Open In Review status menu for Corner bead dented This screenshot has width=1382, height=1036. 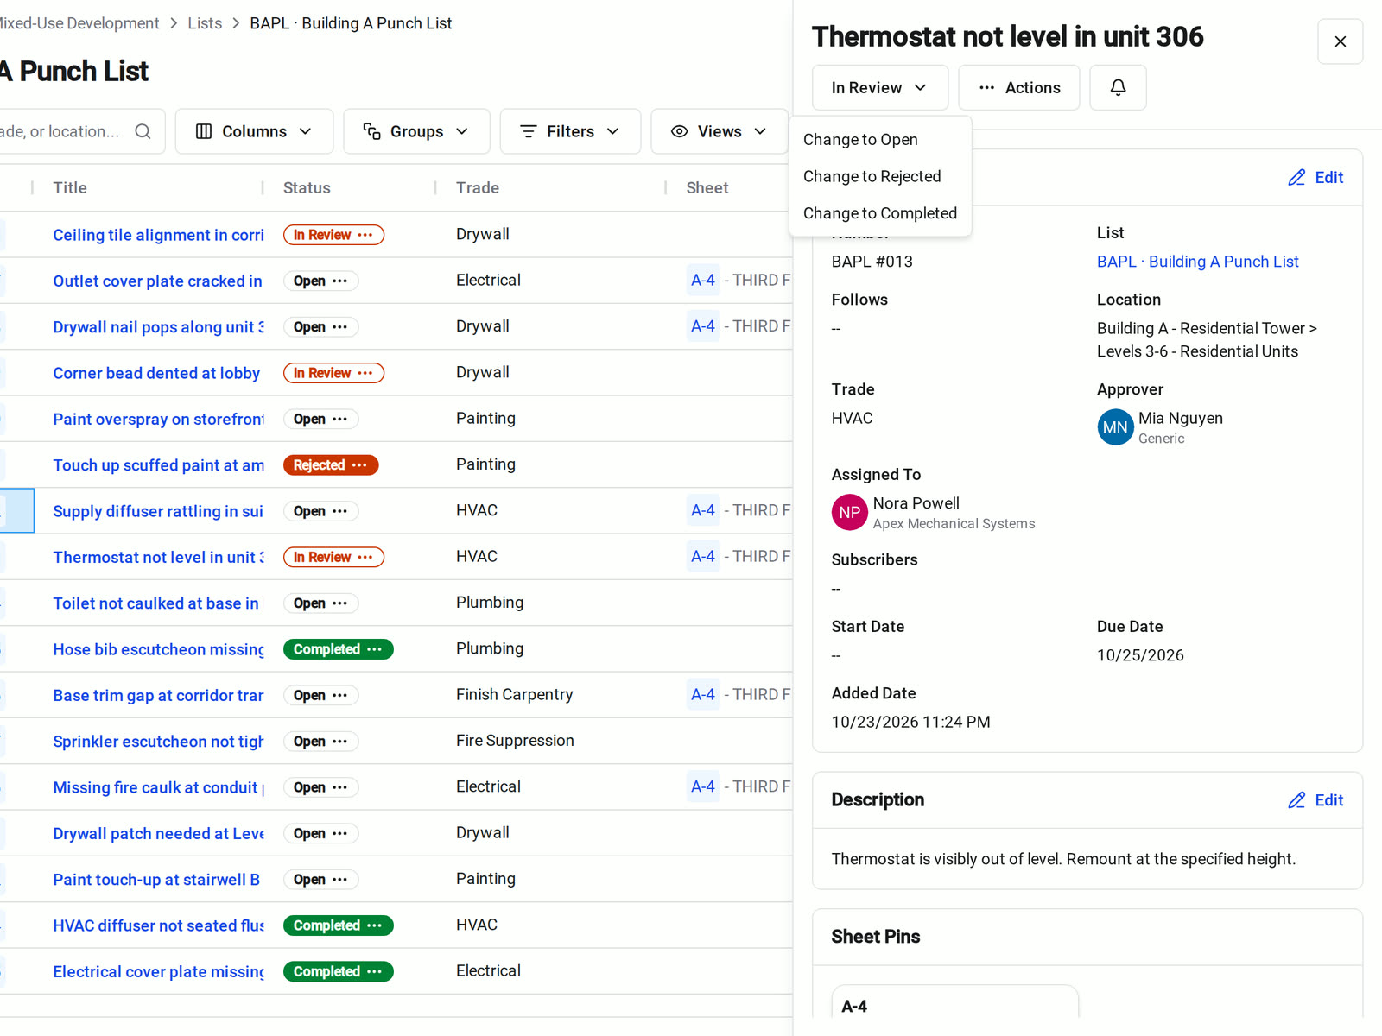coord(333,373)
